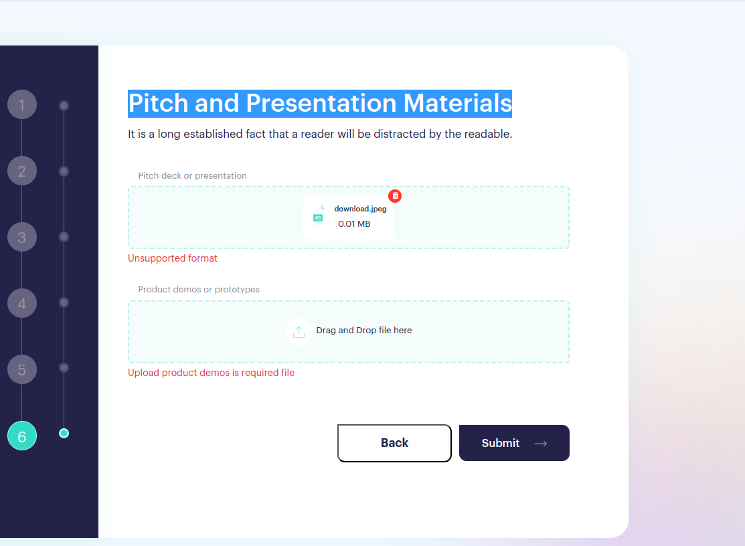Select the active step 6 circle
Image resolution: width=745 pixels, height=546 pixels.
point(22,436)
